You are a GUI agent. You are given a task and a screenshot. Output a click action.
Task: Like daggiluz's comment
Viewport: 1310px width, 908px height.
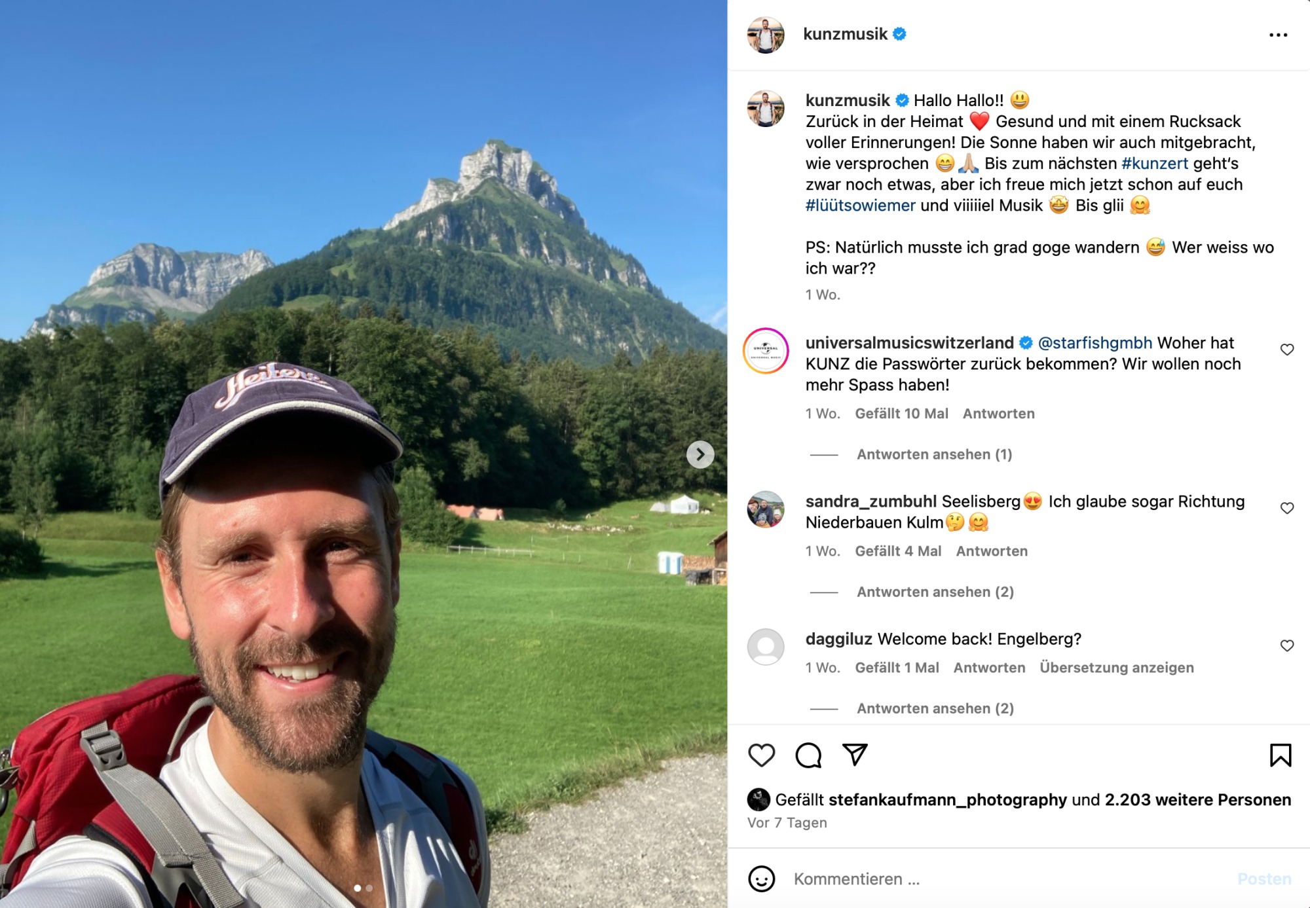(x=1287, y=645)
